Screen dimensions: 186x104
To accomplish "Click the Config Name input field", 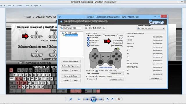I will [72, 28].
